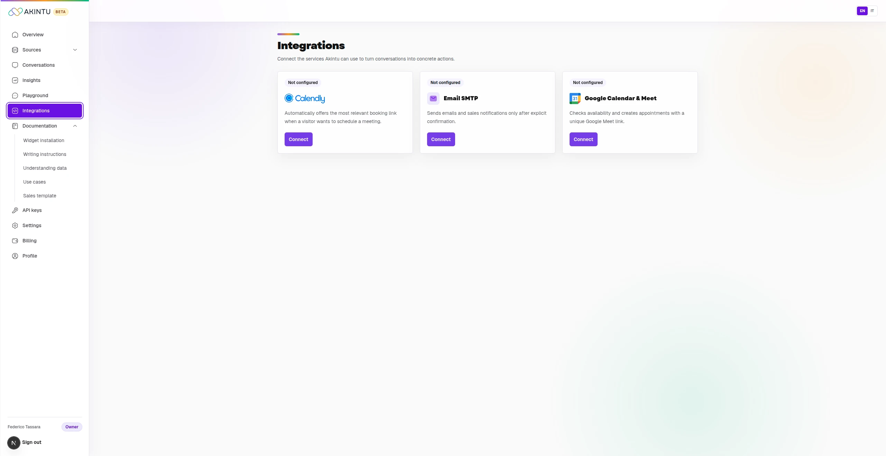Switch language to IT
Screen dimensions: 886x456
[872, 11]
